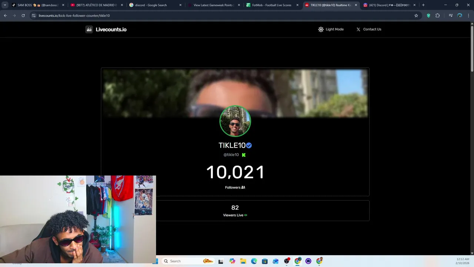The image size is (474, 267).
Task: Close the discord Google Search tab
Action: click(x=180, y=5)
